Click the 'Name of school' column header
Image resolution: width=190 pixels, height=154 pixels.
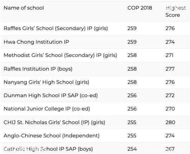pyautogui.click(x=24, y=8)
